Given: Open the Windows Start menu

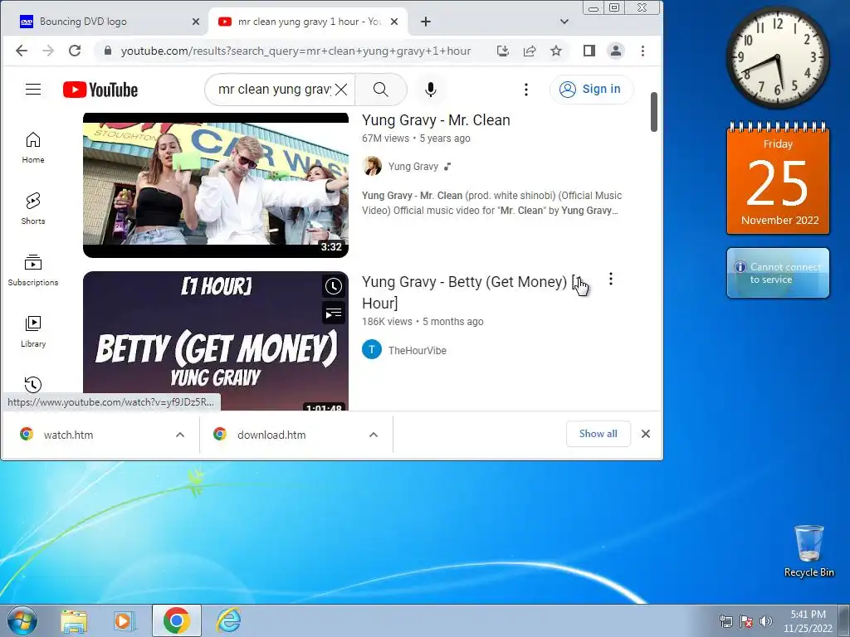Looking at the screenshot, I should [x=22, y=620].
